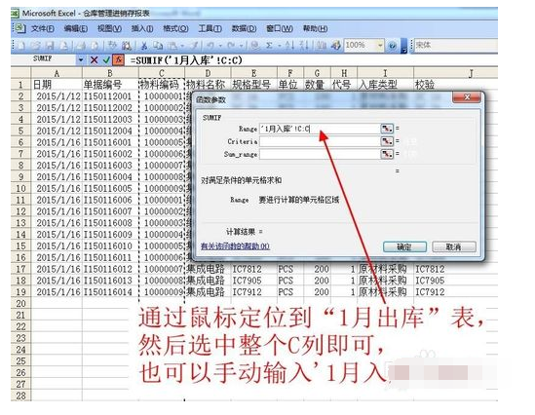Collapse the dialog using the Range selector icon
Image resolution: width=535 pixels, height=415 pixels.
(x=387, y=129)
